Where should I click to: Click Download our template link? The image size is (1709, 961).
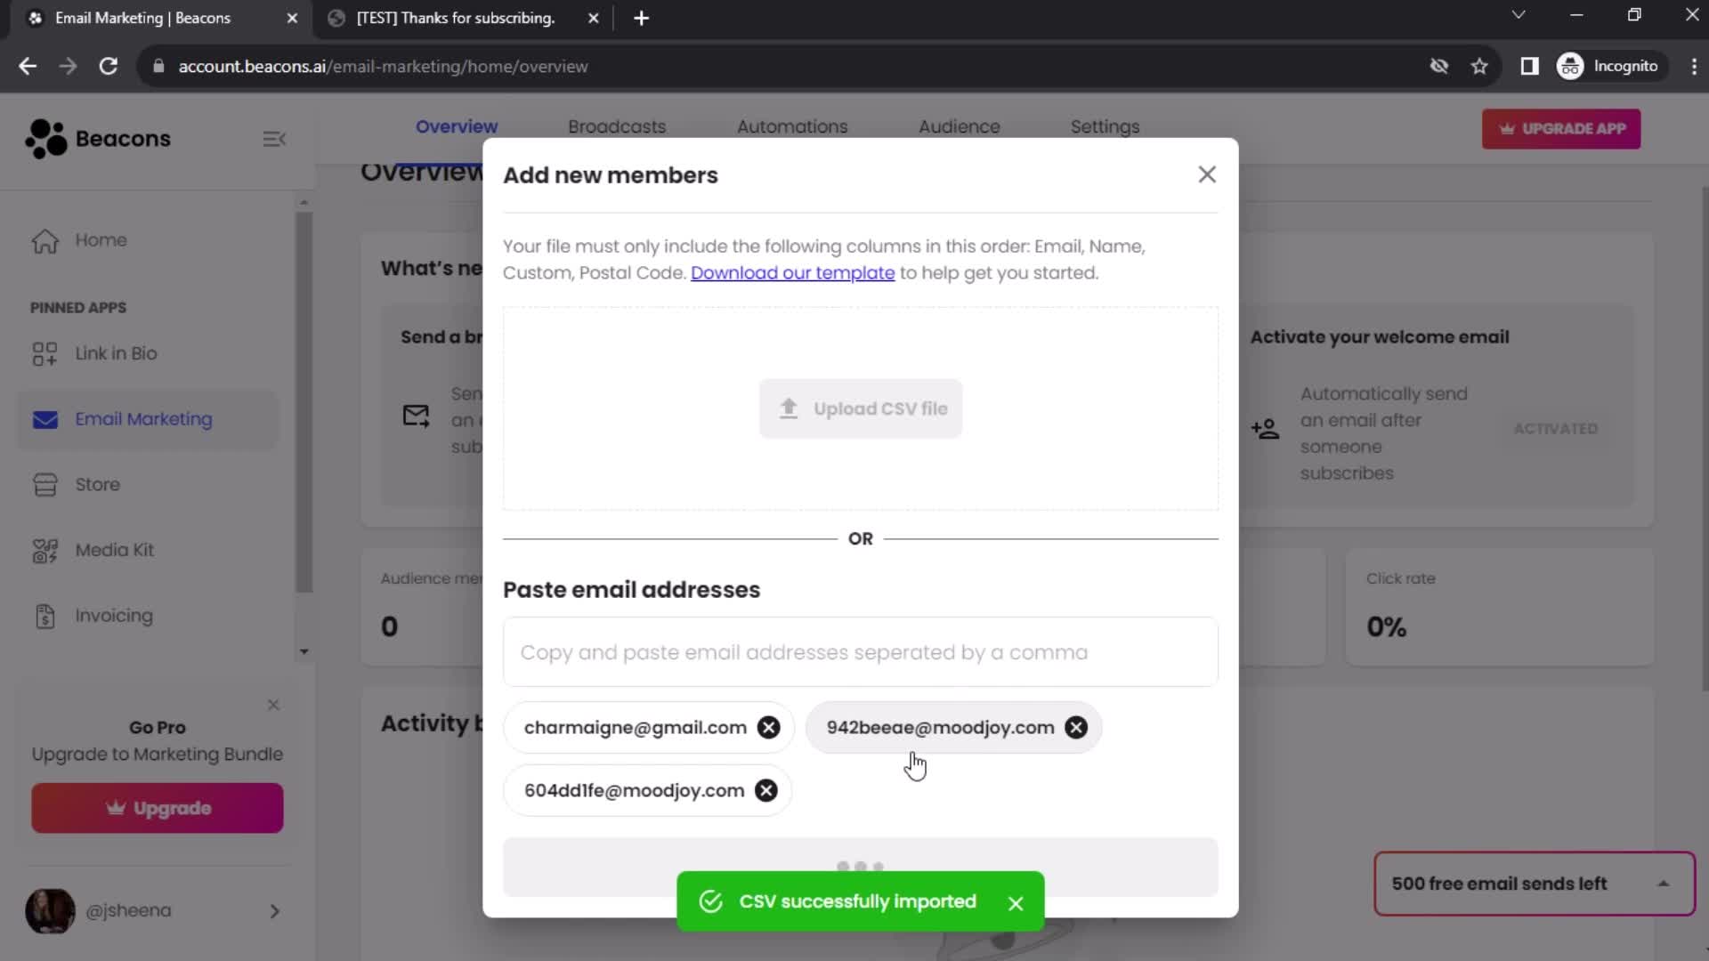[x=792, y=271]
